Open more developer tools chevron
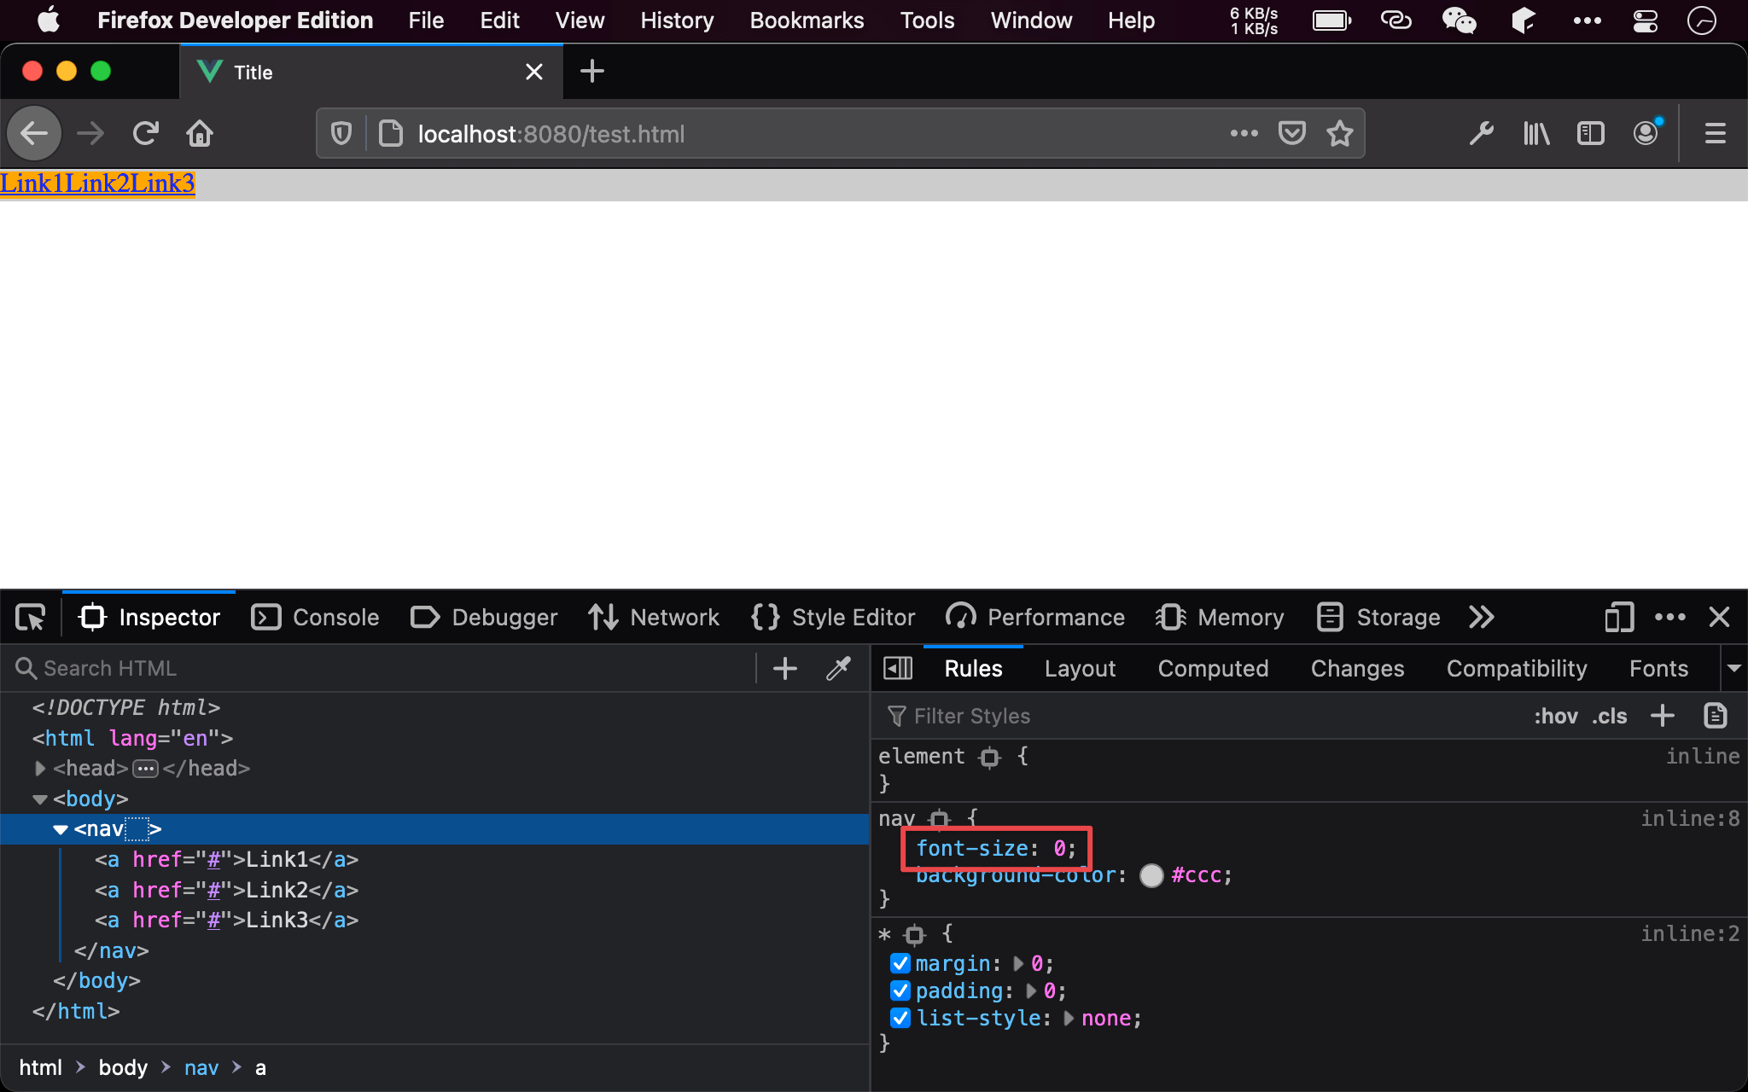 1481,617
